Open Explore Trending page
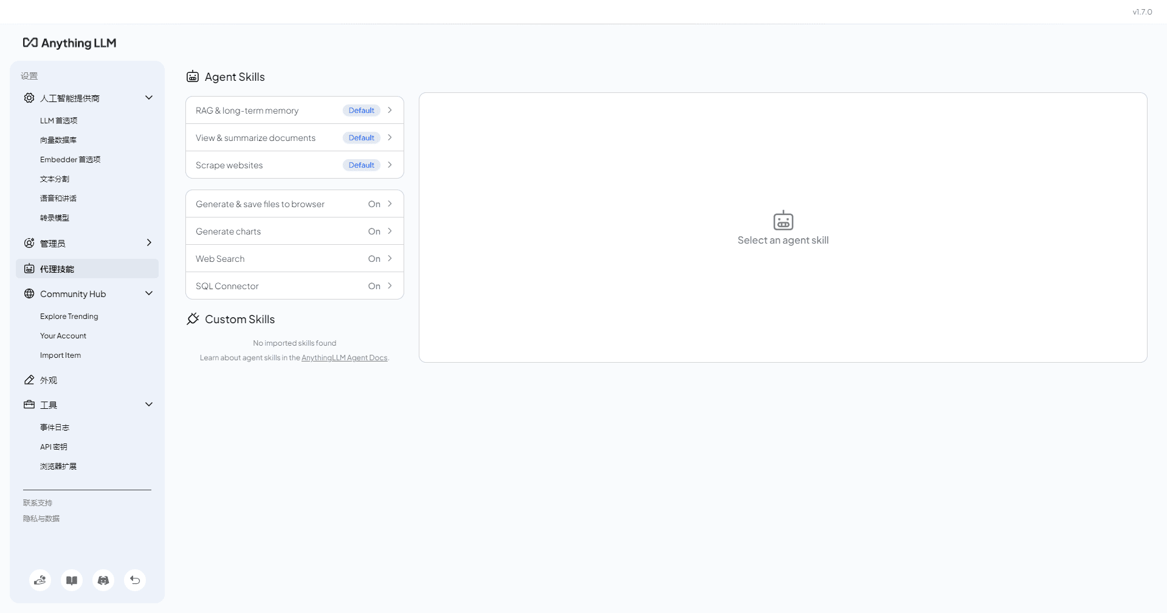 69,316
